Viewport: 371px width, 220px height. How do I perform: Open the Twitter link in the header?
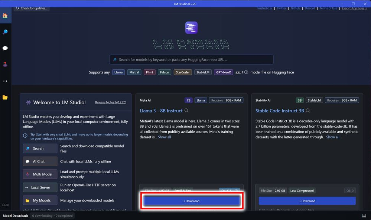coord(281,8)
